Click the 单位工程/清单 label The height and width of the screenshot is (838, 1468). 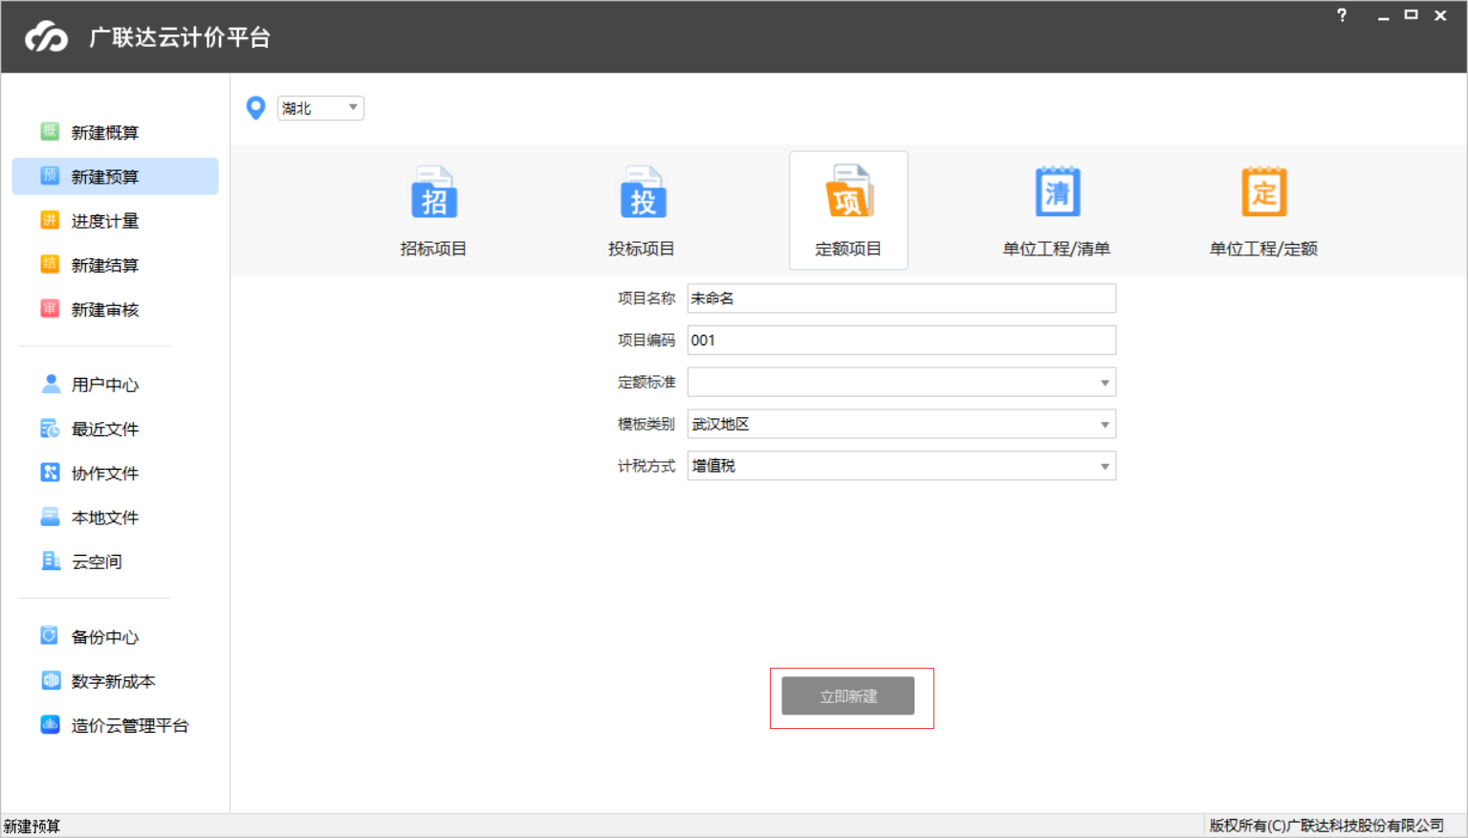point(1056,249)
